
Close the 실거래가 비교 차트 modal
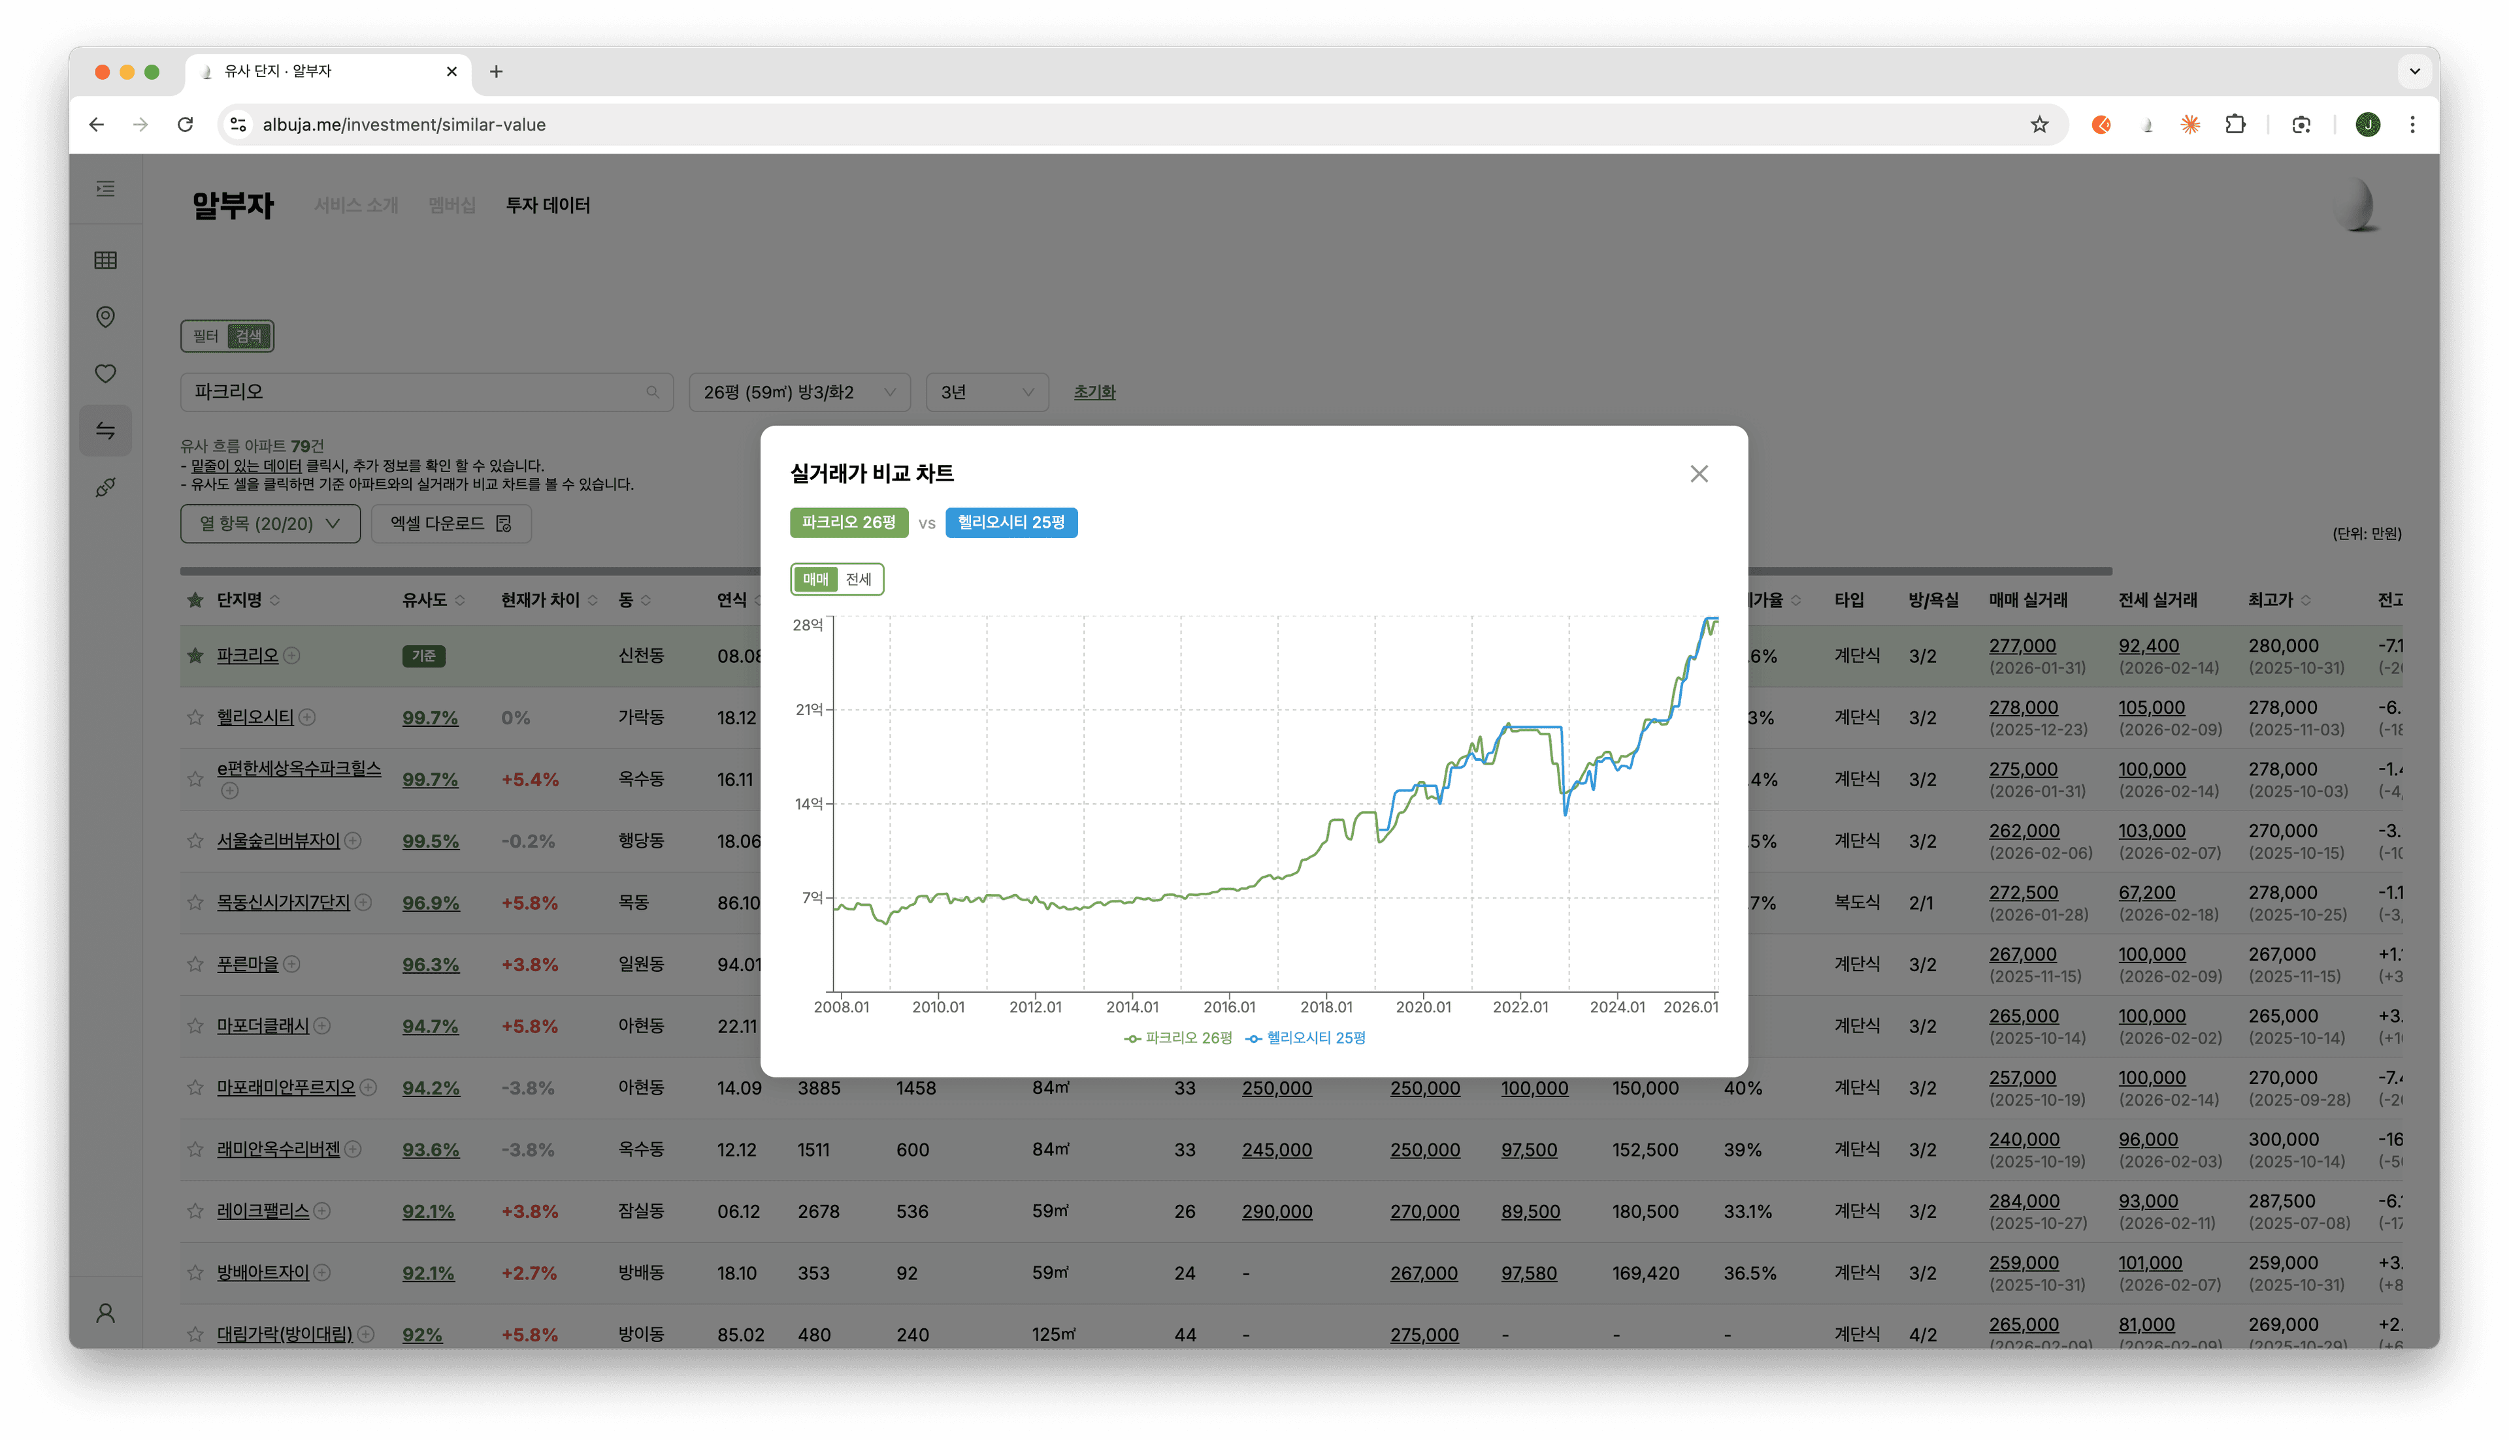coord(1699,473)
